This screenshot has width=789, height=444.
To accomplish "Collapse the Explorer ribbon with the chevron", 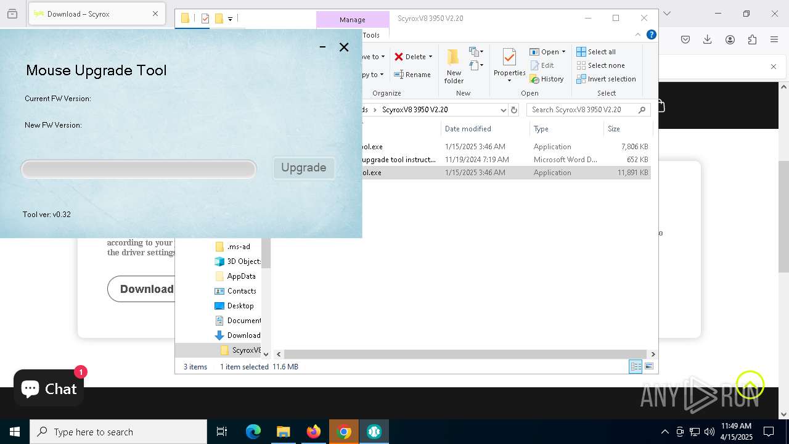I will pyautogui.click(x=638, y=35).
